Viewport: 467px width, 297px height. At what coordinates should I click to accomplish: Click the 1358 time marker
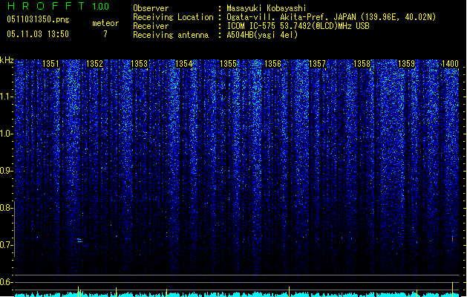(362, 64)
